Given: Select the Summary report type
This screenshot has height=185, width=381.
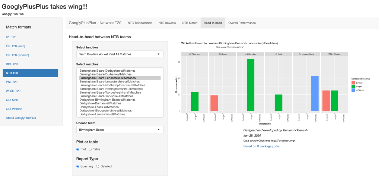Looking at the screenshot, I should [x=78, y=166].
